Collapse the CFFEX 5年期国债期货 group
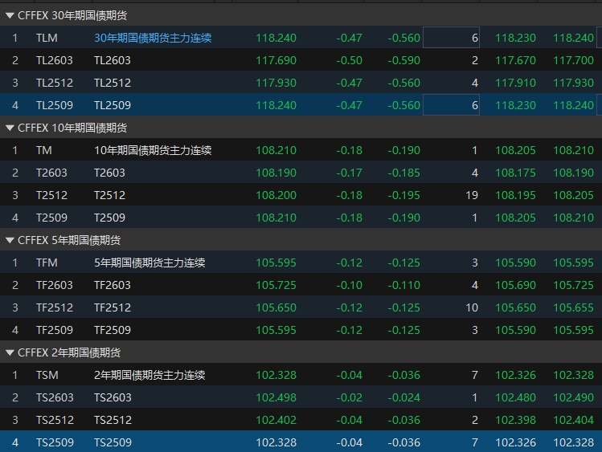The height and width of the screenshot is (452, 602). pos(10,240)
